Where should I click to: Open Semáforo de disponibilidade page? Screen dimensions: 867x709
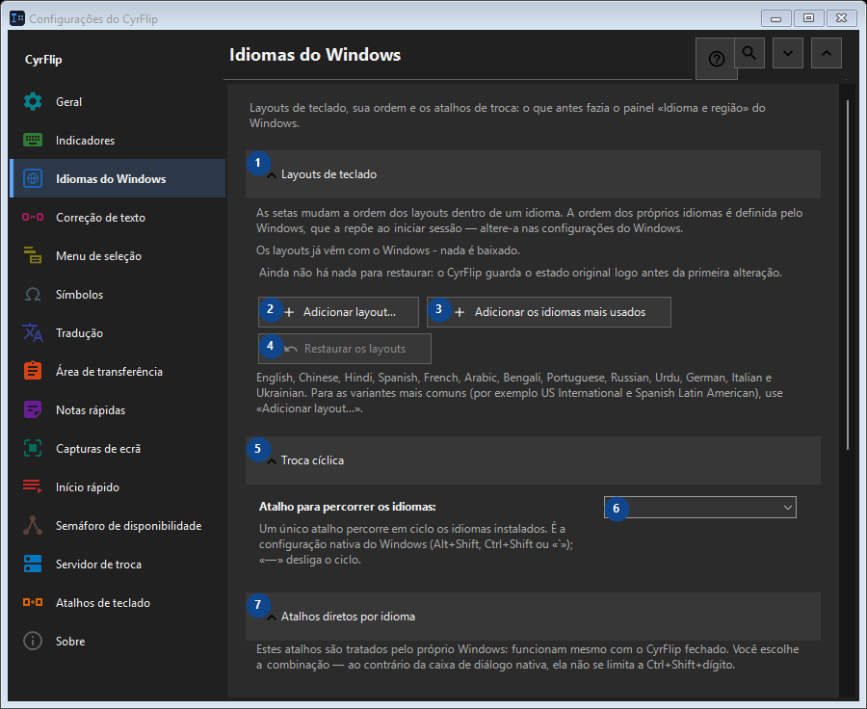[x=118, y=525]
